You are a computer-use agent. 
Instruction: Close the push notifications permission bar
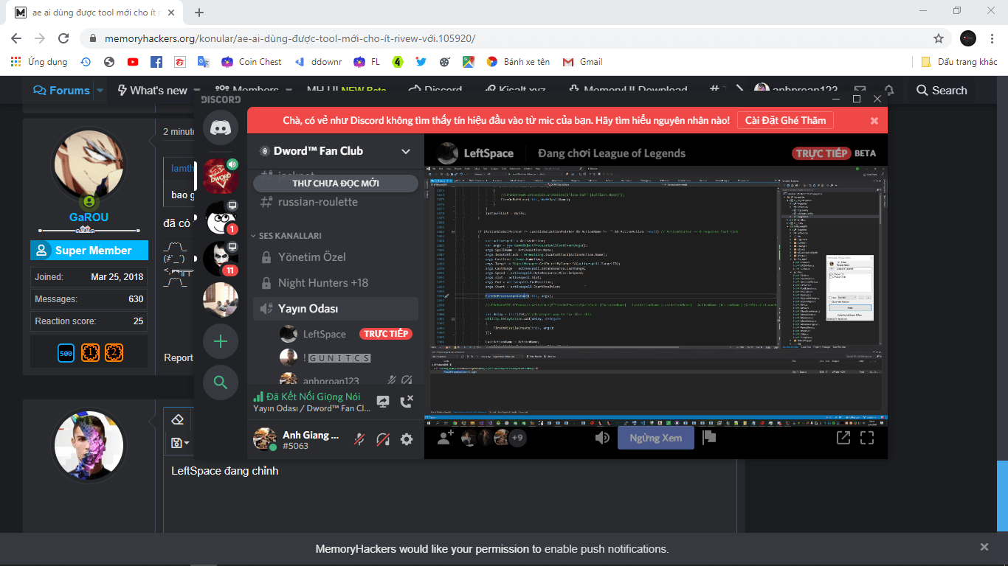[x=984, y=548]
